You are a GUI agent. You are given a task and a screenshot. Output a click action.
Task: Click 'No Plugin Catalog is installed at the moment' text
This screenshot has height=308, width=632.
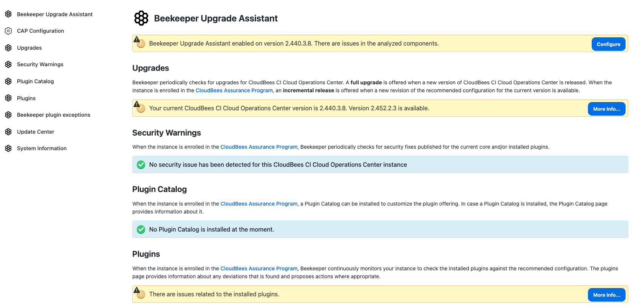pos(212,229)
